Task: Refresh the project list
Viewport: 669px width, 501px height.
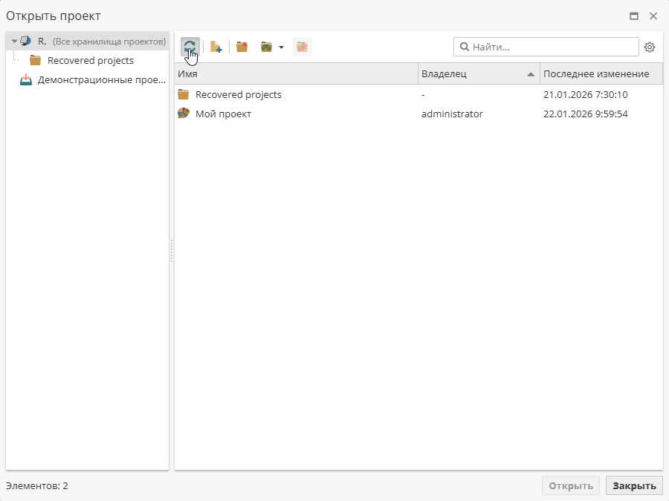Action: [x=190, y=46]
